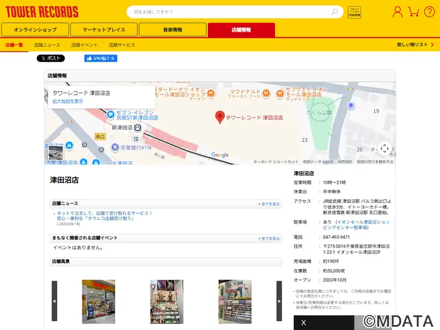Screen dimensions: 440x330
Task: Open the map 利用規約 link
Action: [x=345, y=162]
